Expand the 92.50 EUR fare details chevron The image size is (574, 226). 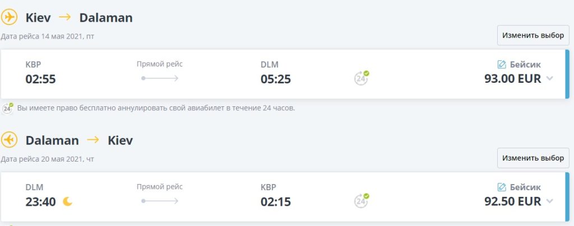point(549,201)
